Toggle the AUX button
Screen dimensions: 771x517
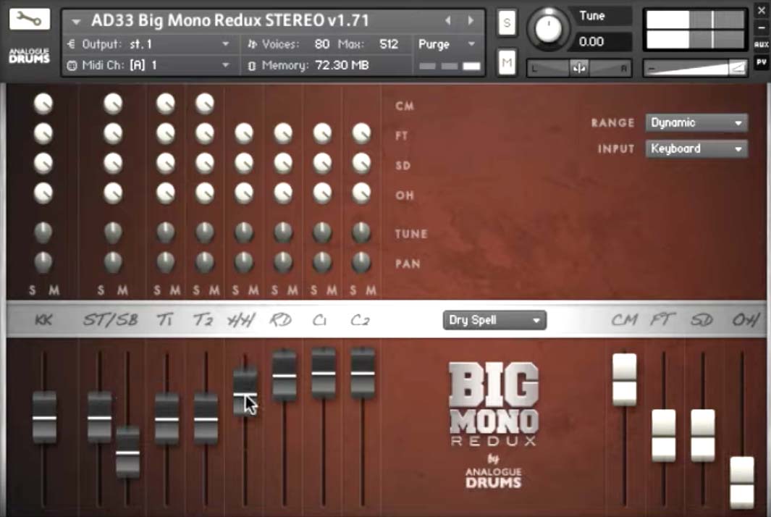[x=761, y=44]
